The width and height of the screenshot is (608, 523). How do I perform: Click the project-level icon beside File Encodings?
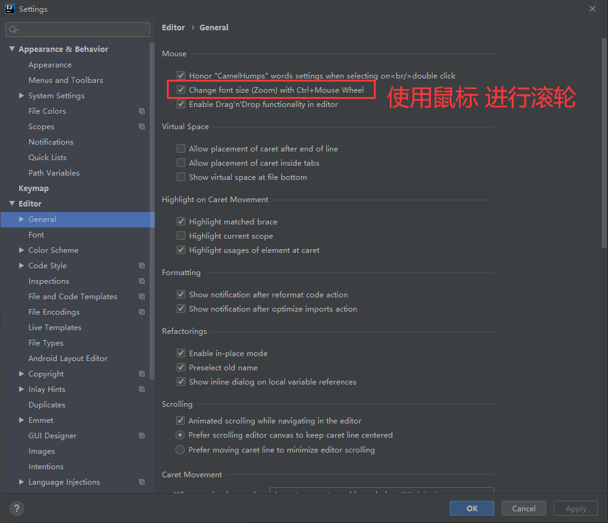[142, 312]
